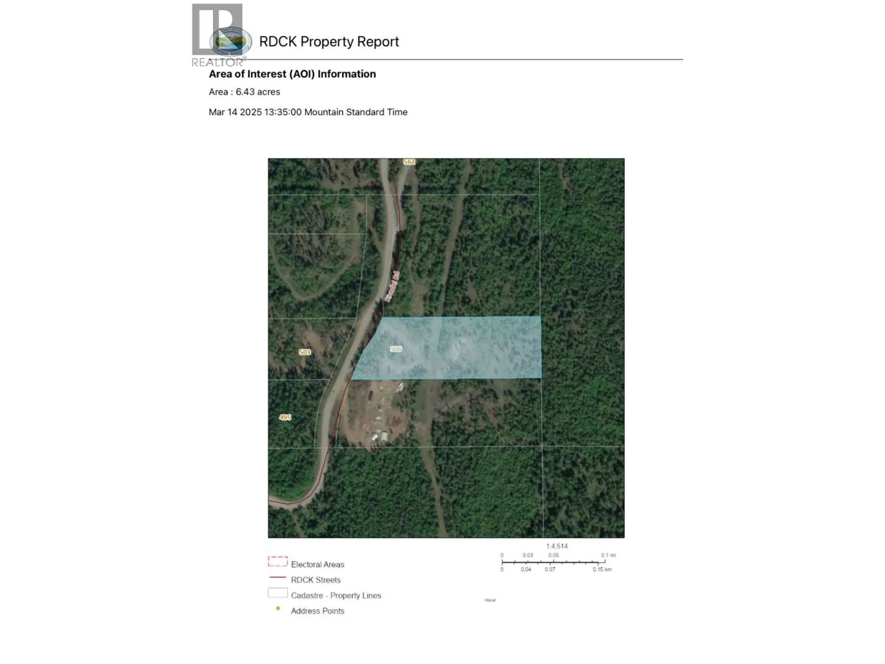Click the cleared buildings area south of parcel
Screen dimensions: 885x664
click(x=378, y=415)
